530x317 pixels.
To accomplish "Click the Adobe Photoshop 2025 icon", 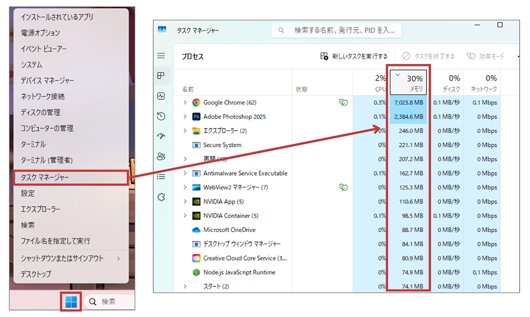I will pos(196,117).
